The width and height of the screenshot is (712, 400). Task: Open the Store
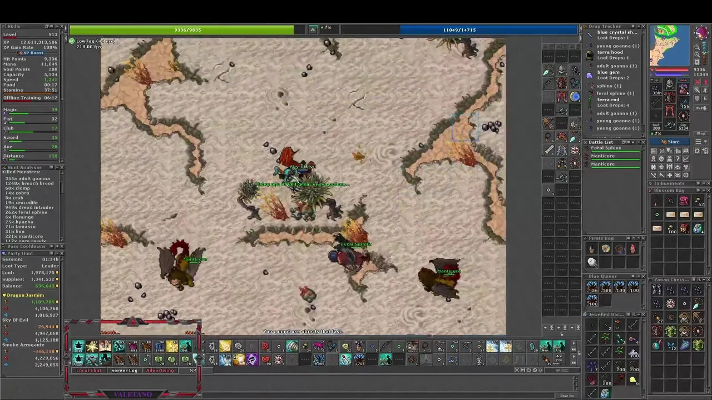pos(671,142)
